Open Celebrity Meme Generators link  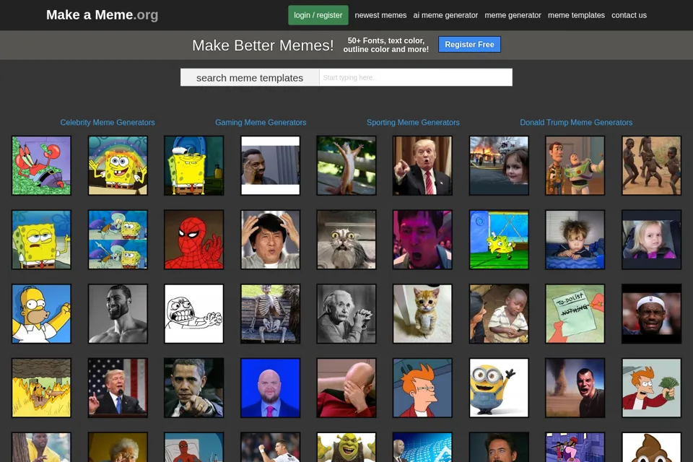tap(108, 123)
